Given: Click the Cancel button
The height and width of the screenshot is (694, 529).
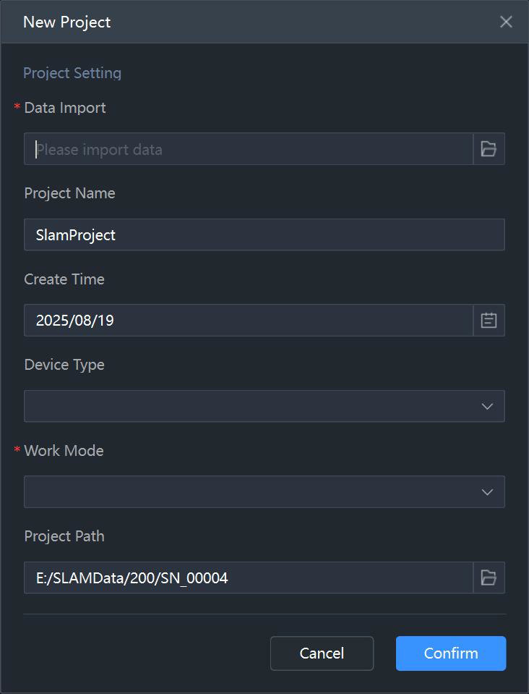Looking at the screenshot, I should pos(322,653).
